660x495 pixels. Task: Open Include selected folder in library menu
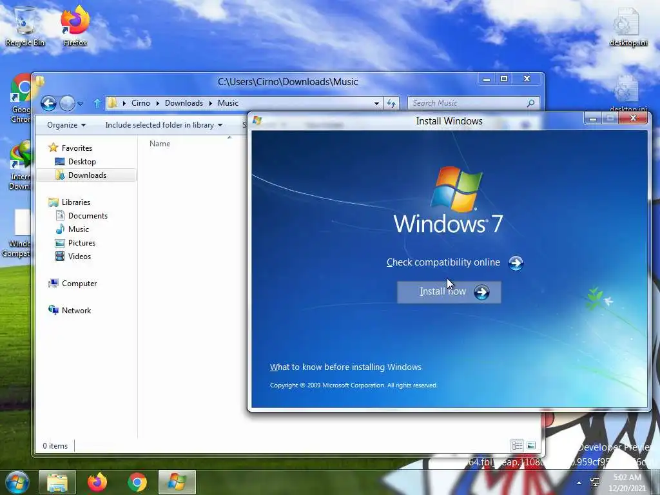click(164, 125)
